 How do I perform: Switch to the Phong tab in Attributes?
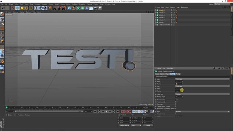point(178,74)
